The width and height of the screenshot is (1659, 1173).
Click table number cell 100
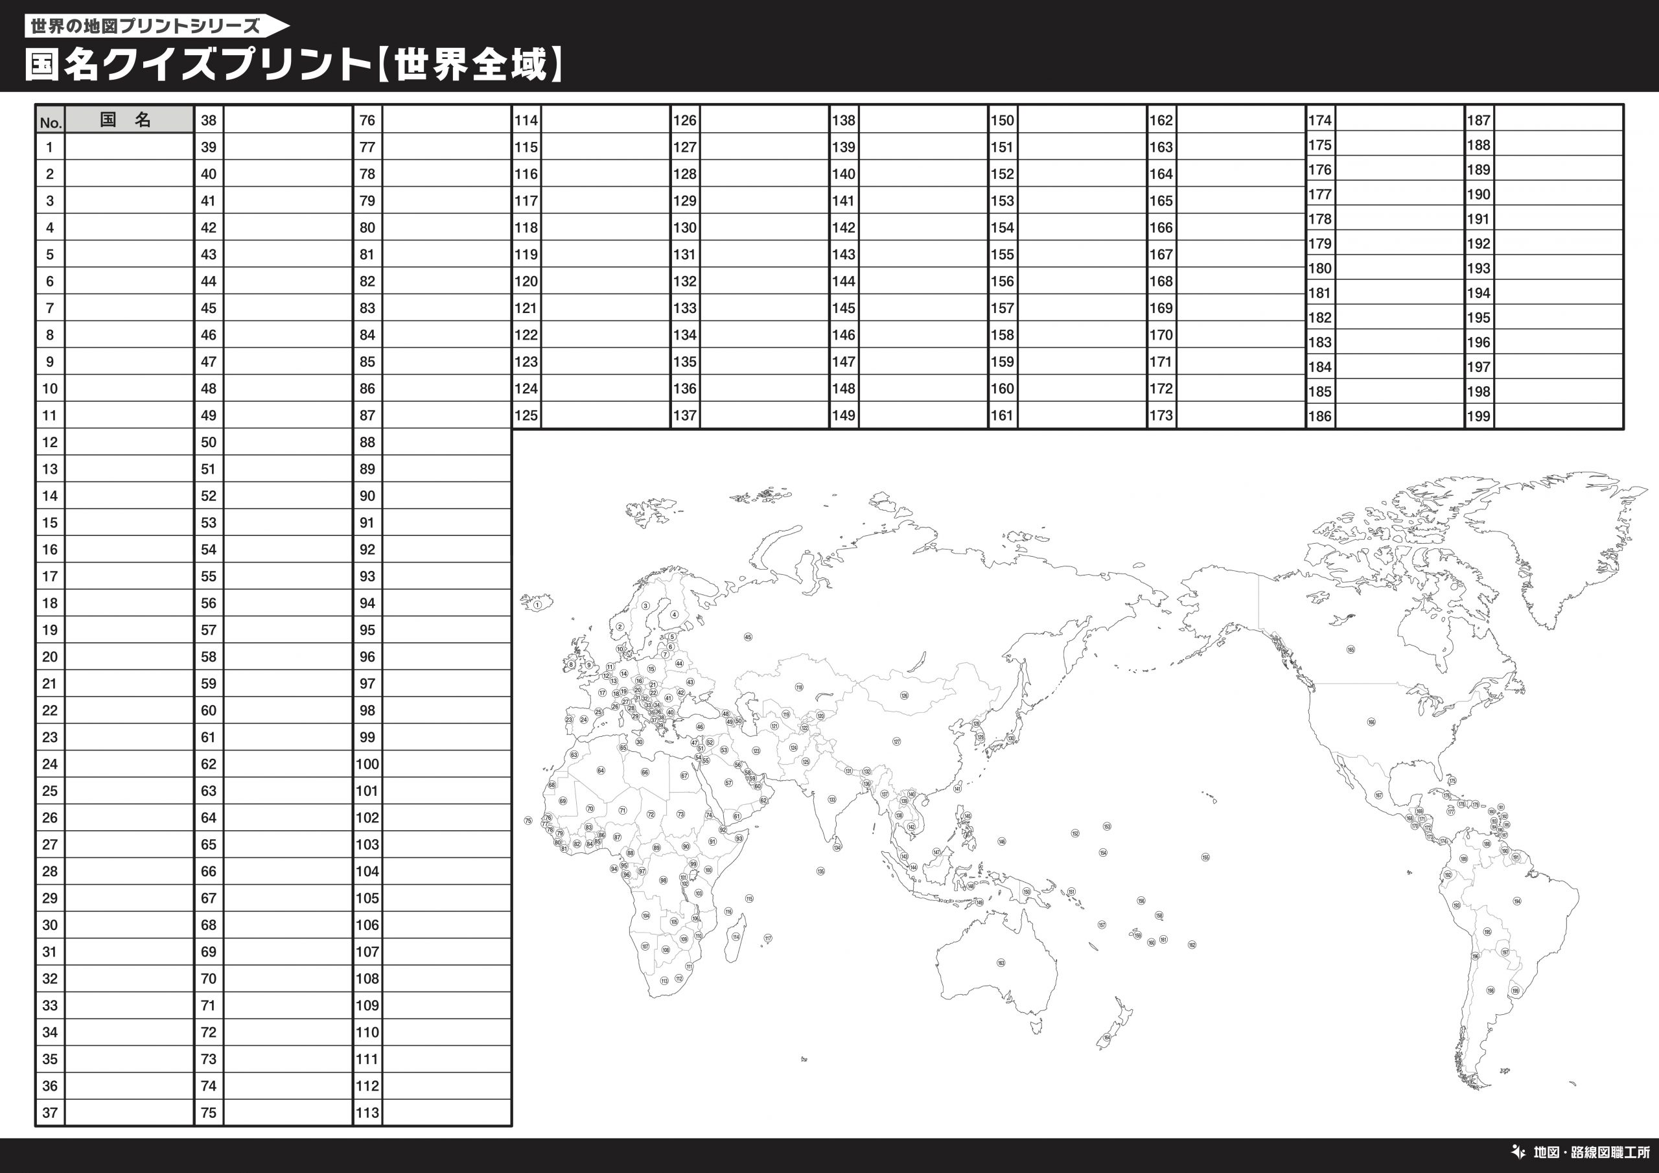pyautogui.click(x=368, y=764)
